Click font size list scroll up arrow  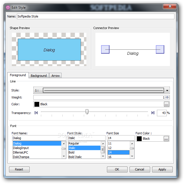coord(132,144)
